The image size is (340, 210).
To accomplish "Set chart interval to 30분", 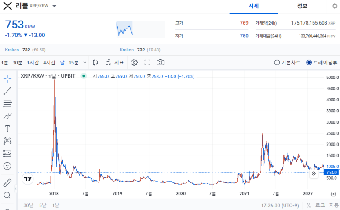I will pyautogui.click(x=17, y=63).
